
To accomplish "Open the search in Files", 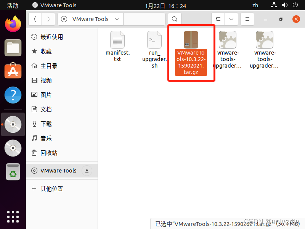I will click(x=175, y=19).
